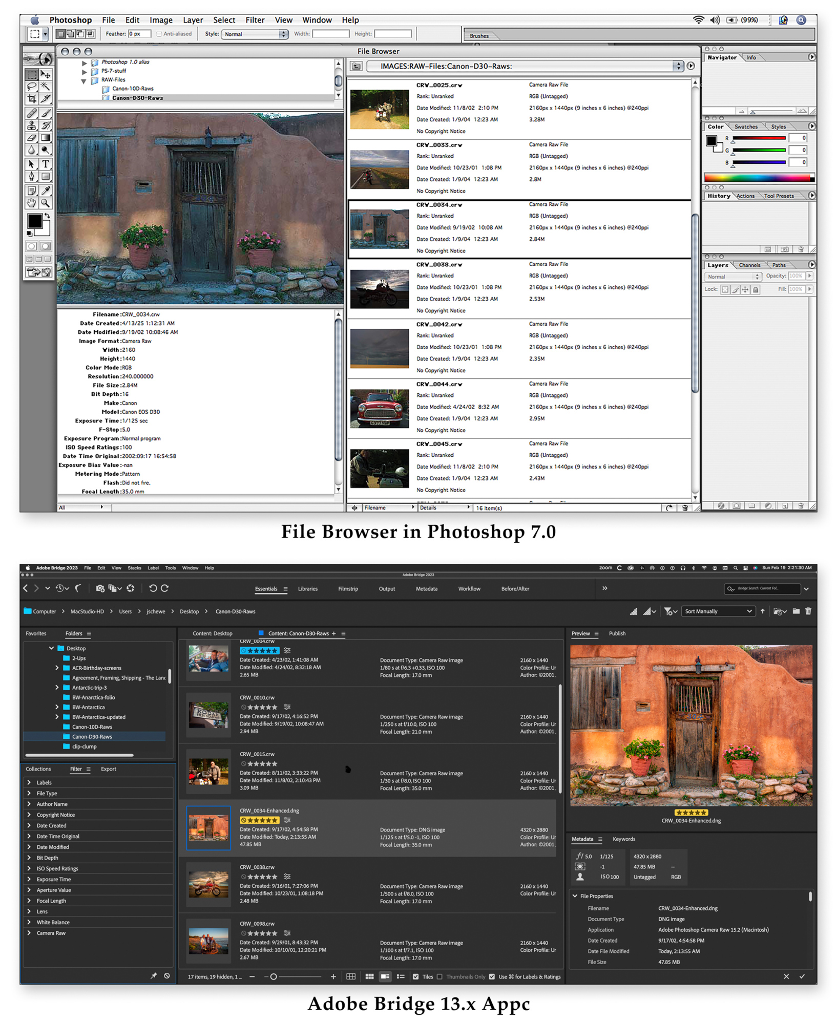
Task: Click Get Photos from Camera icon
Action: (100, 588)
